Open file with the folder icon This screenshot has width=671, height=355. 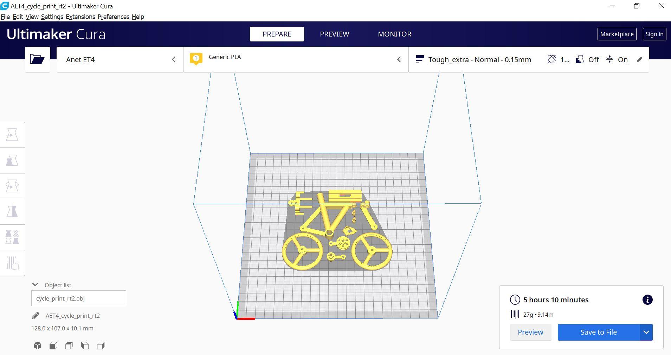(x=37, y=59)
